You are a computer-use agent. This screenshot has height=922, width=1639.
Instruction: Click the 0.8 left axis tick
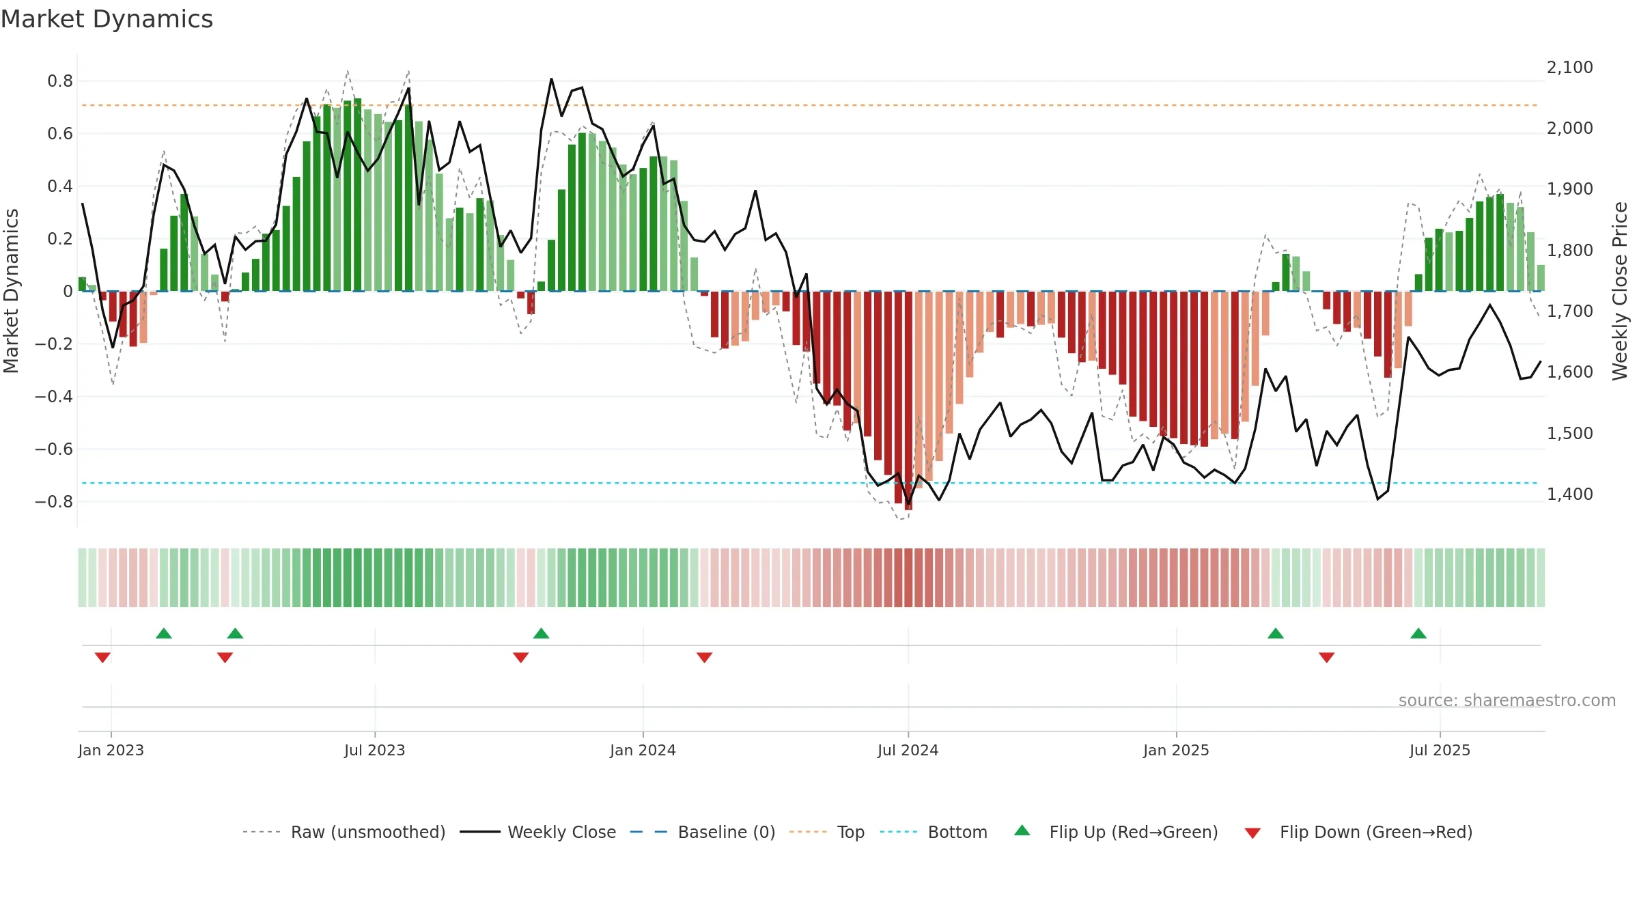(x=60, y=81)
